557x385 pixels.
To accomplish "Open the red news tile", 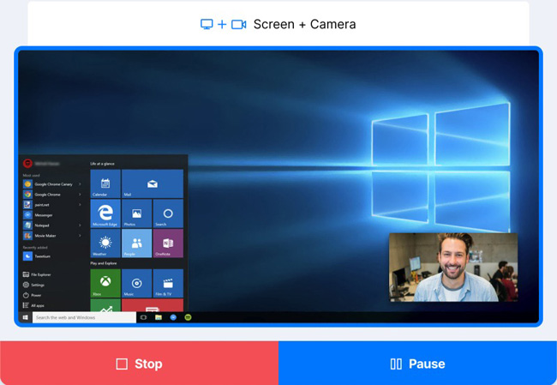I will (x=153, y=305).
